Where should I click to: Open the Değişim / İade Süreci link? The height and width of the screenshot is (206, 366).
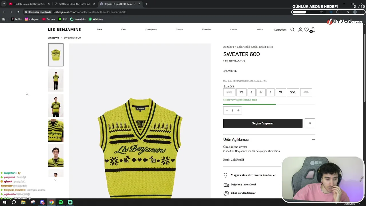pos(243,185)
